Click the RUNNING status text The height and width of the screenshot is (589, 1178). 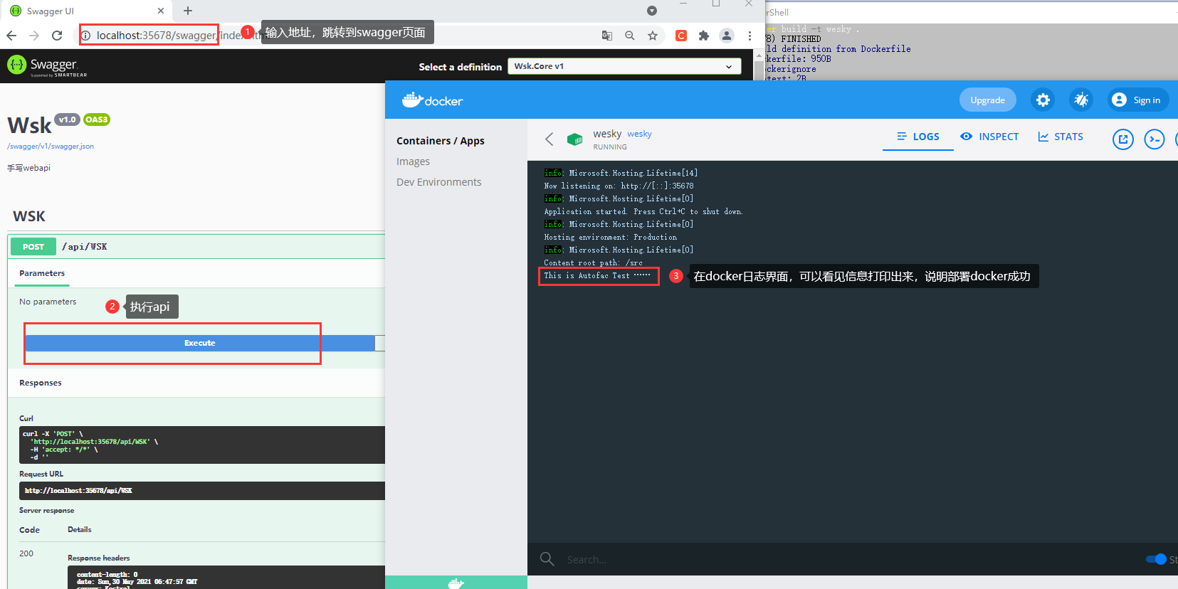point(610,147)
